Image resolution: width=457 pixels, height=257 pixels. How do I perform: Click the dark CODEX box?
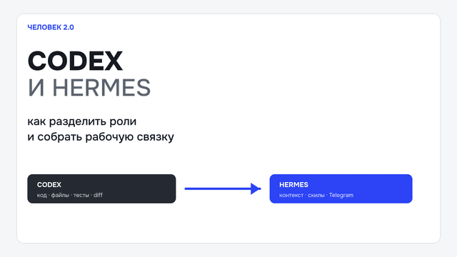tap(101, 188)
